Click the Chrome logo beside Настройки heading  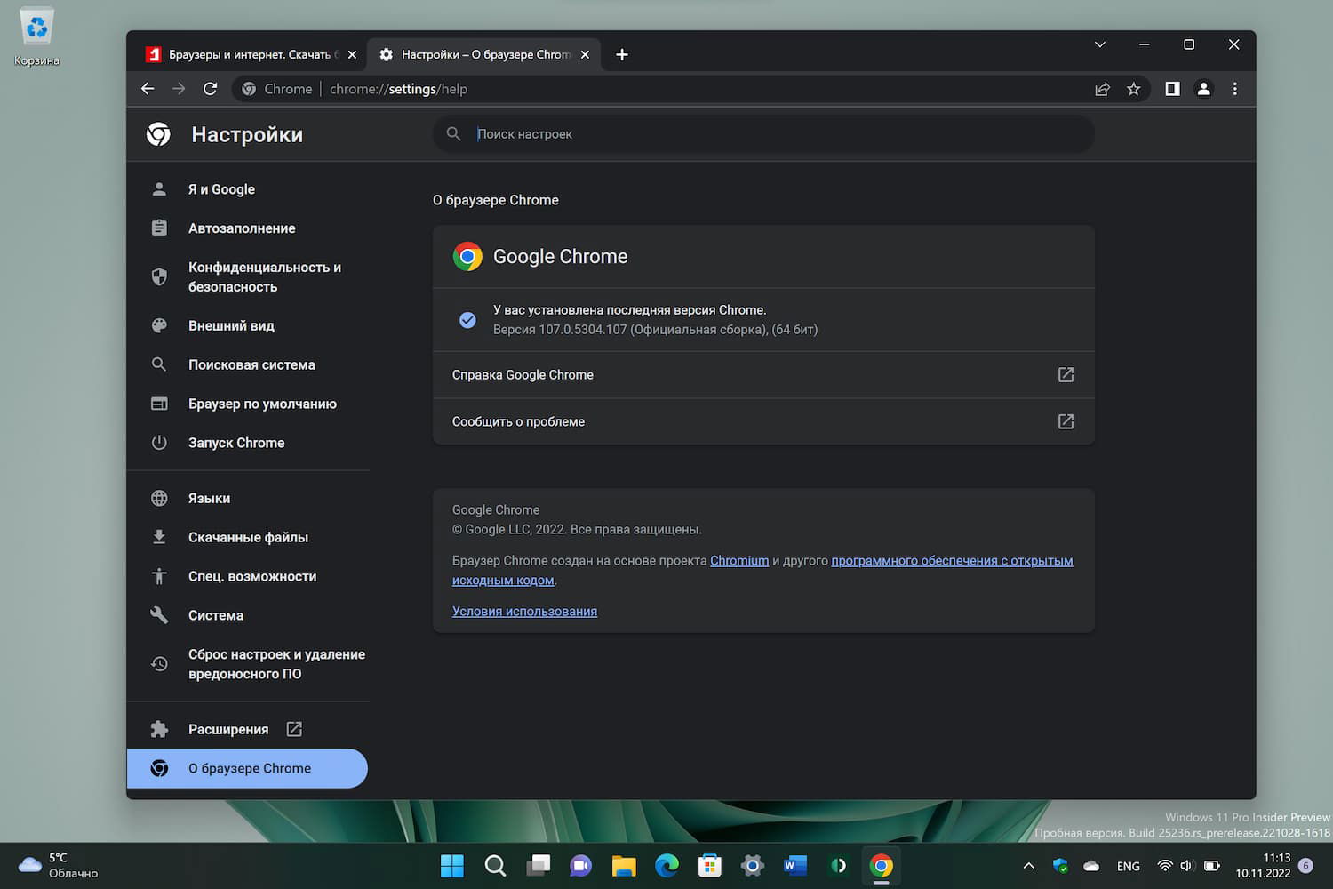point(158,134)
